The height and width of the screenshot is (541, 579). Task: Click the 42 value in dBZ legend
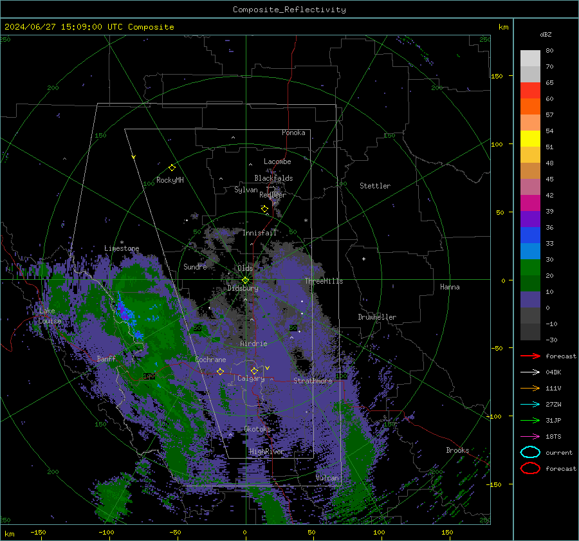click(x=549, y=195)
